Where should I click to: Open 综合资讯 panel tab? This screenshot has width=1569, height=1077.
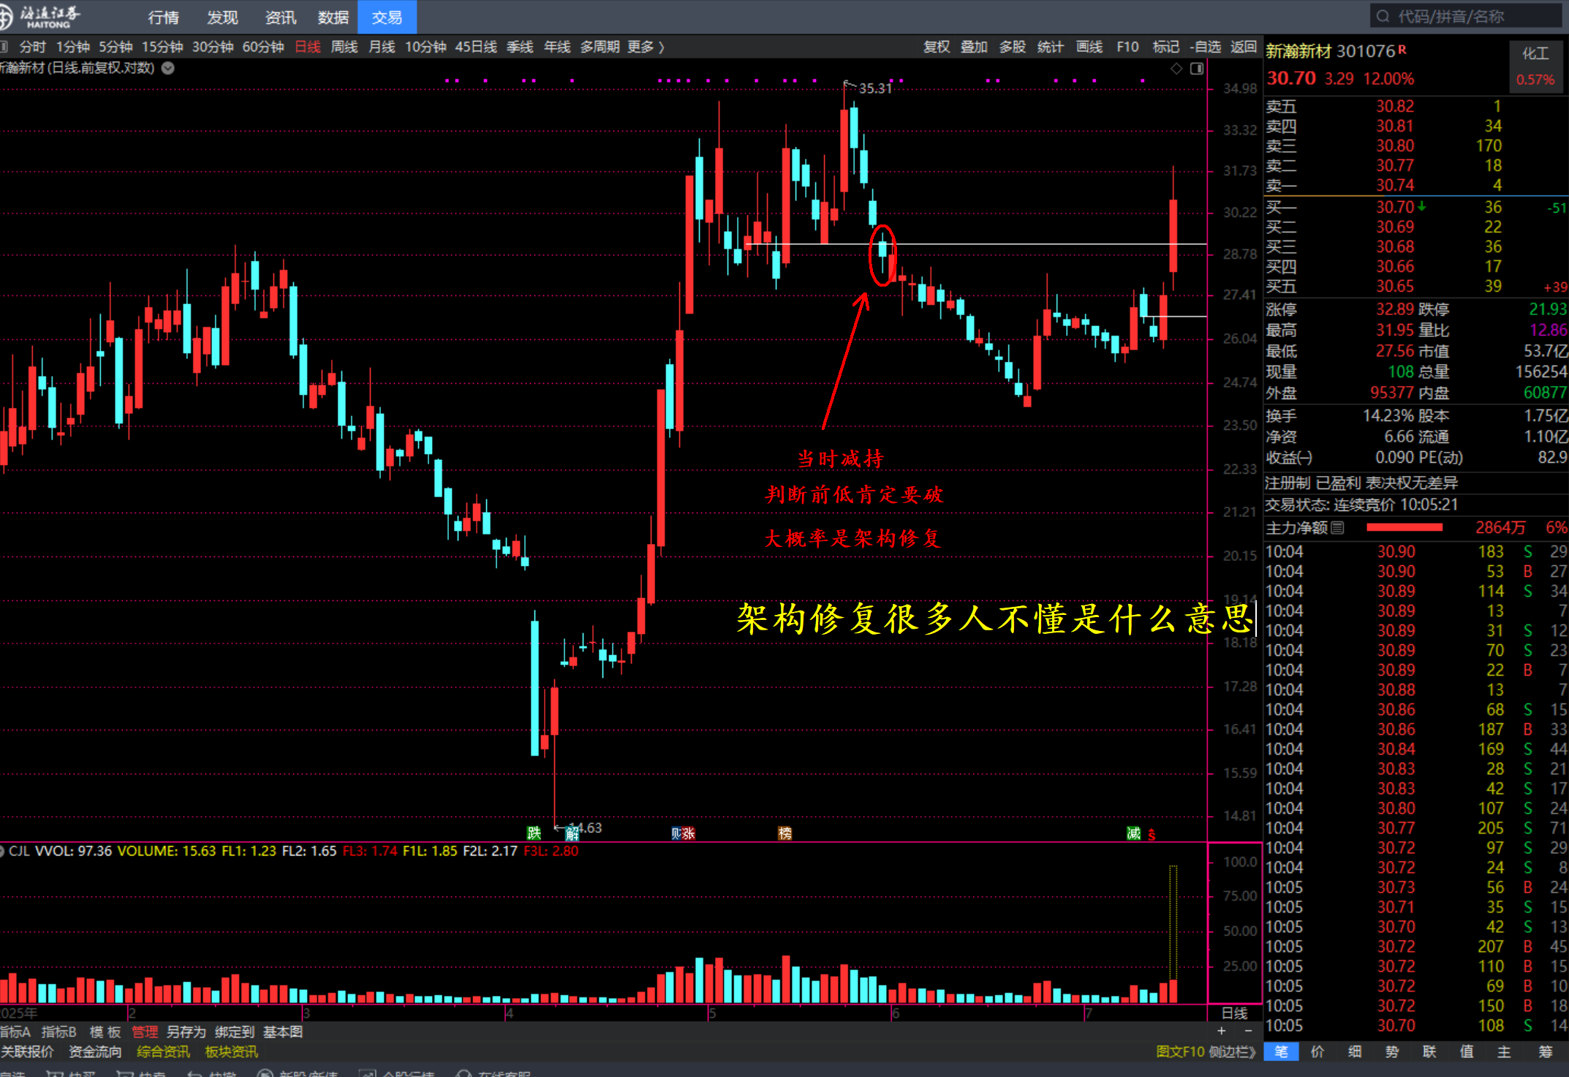click(x=163, y=1051)
